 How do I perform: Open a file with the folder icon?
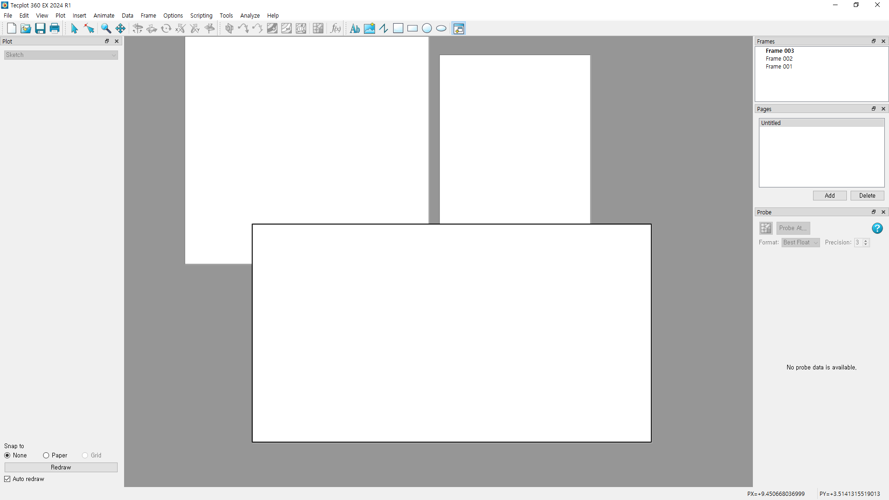(26, 29)
